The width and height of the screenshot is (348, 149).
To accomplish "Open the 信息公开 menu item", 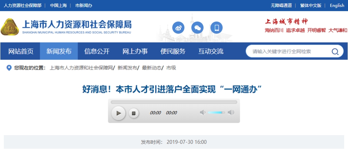I will [x=97, y=51].
